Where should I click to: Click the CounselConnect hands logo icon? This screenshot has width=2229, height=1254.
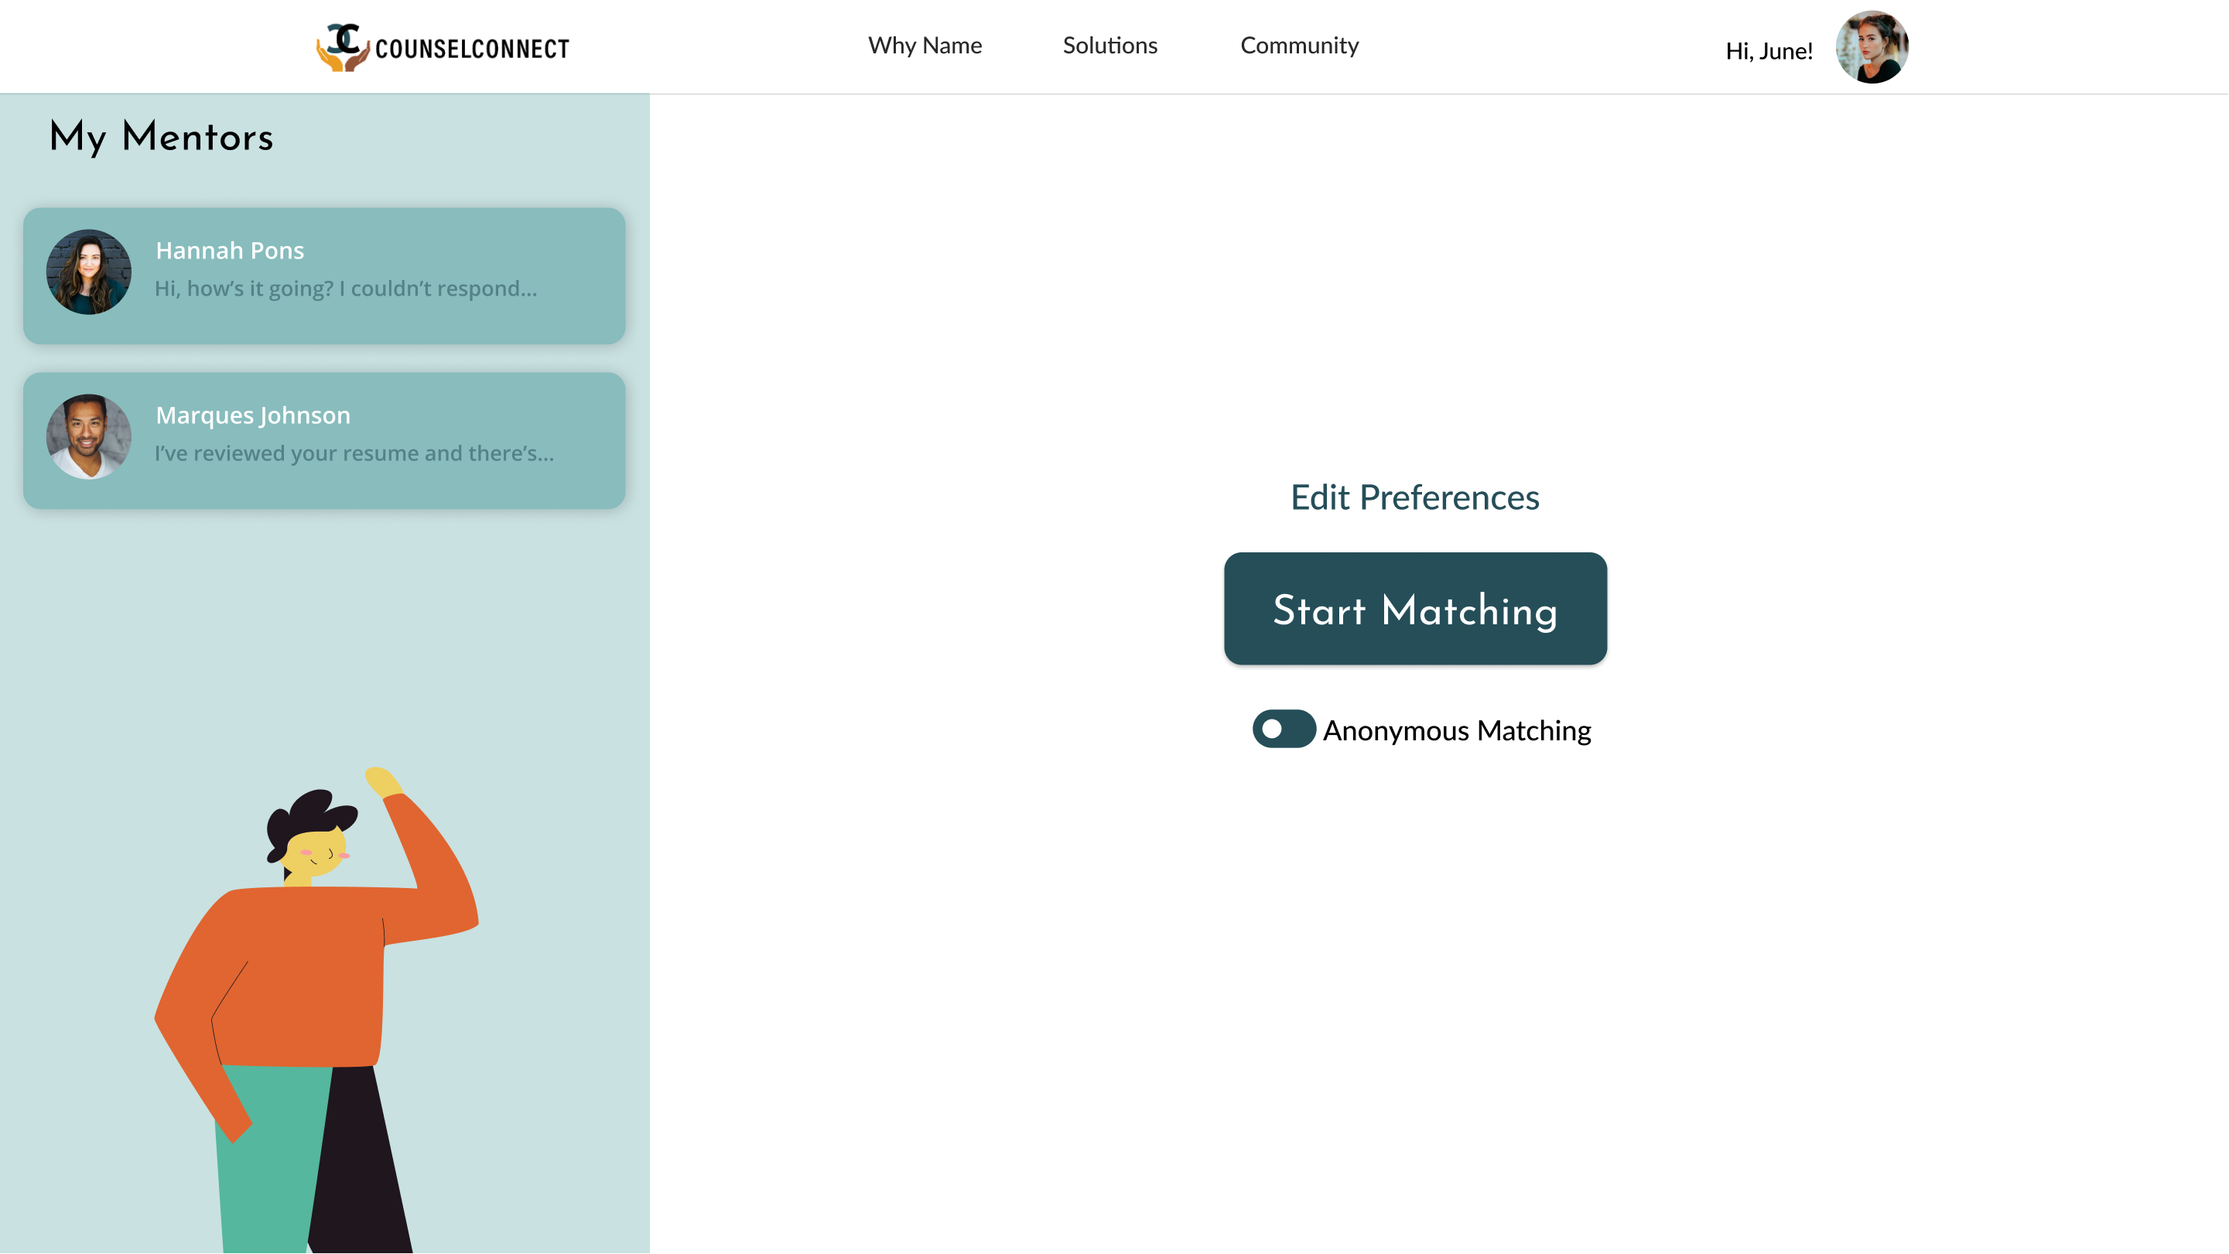(343, 46)
